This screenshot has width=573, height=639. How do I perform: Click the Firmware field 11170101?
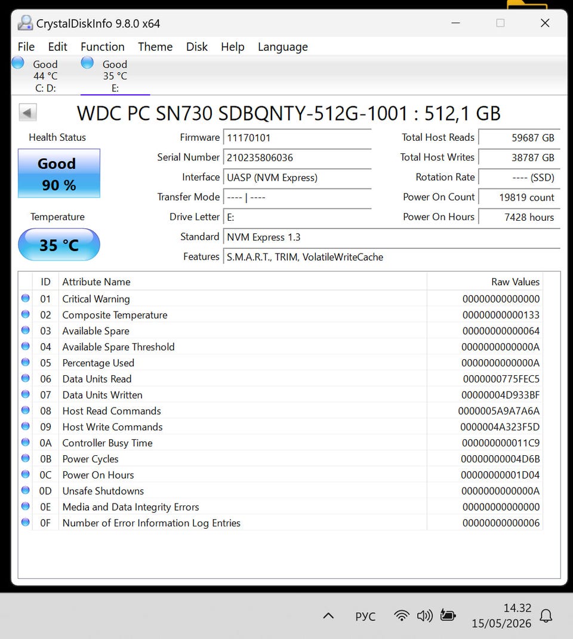coord(297,138)
